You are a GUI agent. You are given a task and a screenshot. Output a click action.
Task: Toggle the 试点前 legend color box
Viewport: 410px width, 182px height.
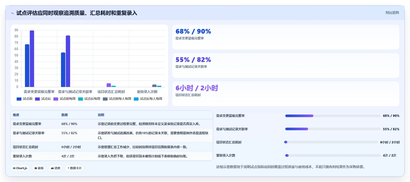tap(19, 99)
